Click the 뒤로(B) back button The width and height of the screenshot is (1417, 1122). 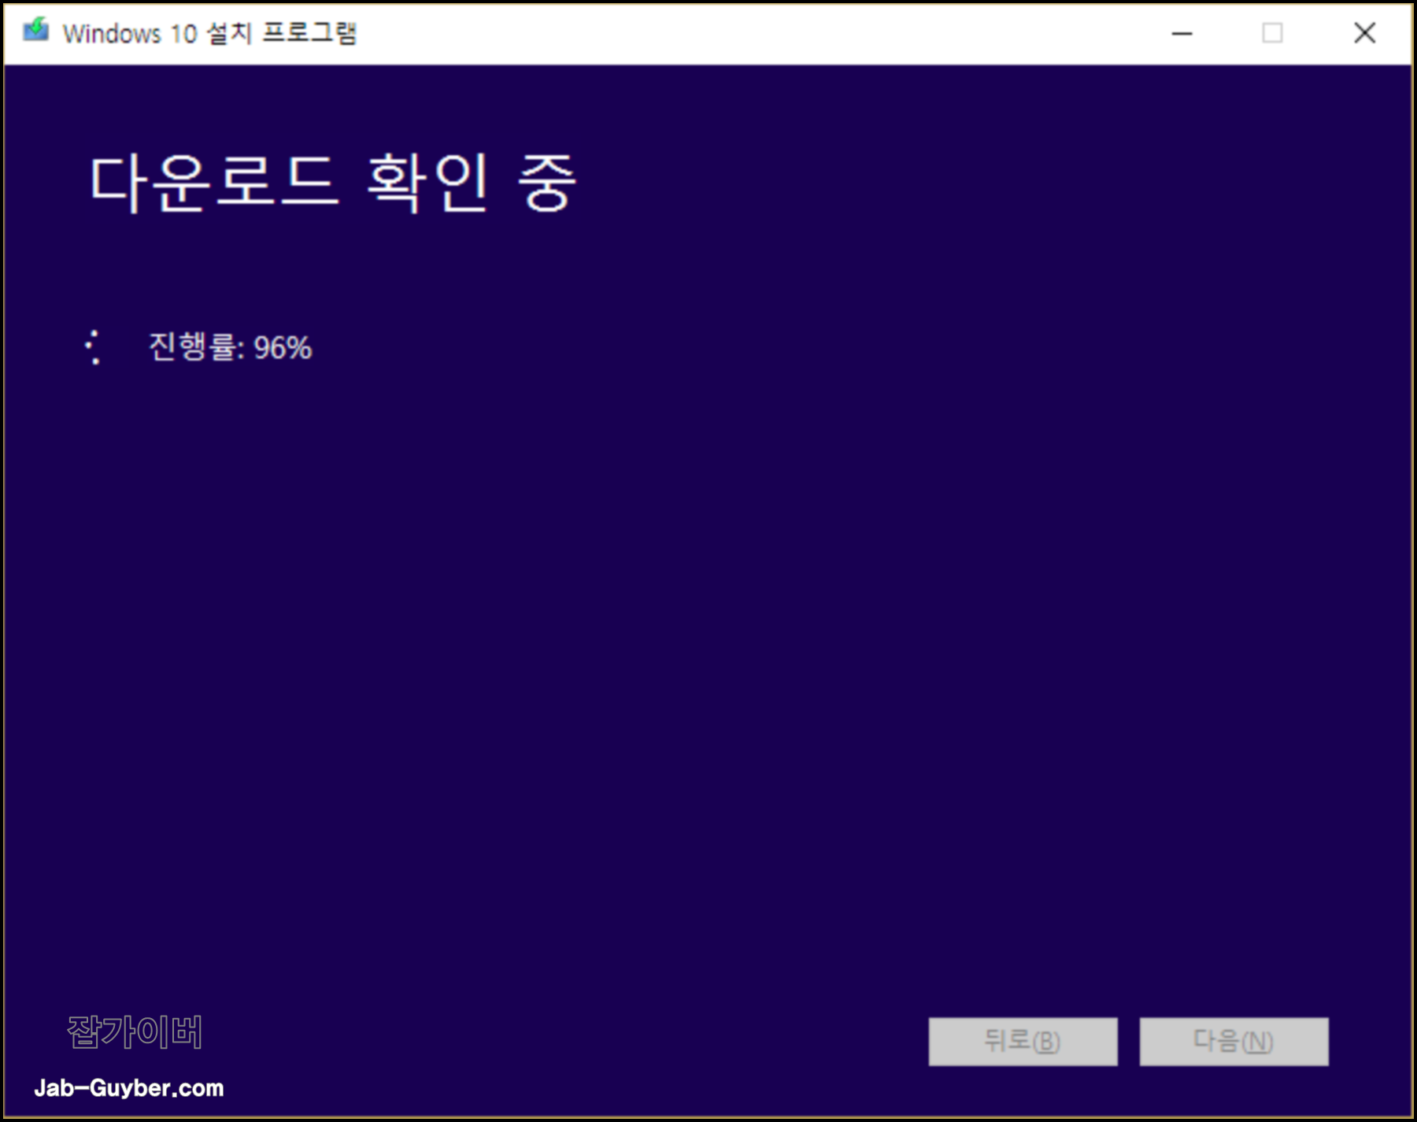[1023, 1041]
